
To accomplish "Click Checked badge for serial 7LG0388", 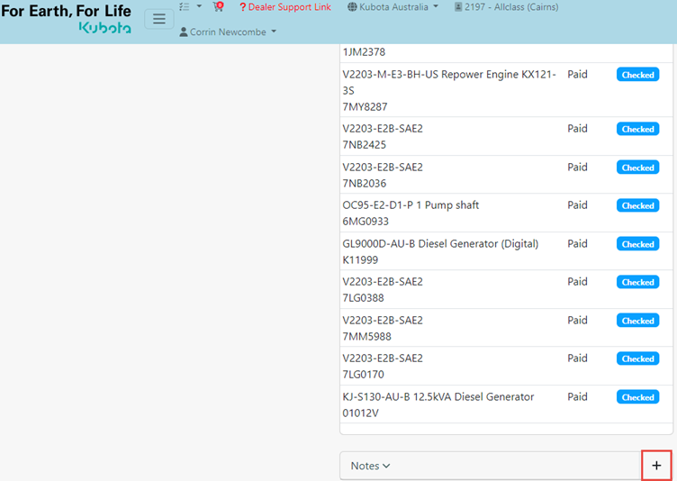I will point(637,282).
